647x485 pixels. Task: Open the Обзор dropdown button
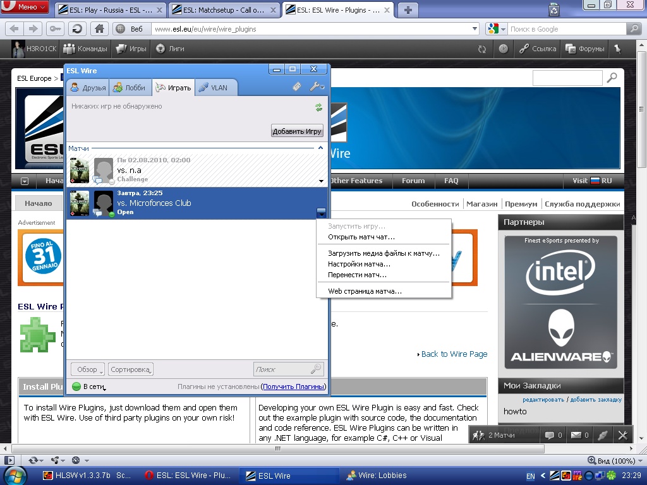pos(87,369)
